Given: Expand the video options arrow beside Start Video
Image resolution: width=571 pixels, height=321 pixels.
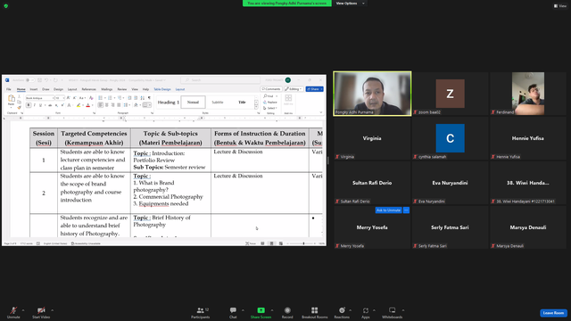Looking at the screenshot, I should point(52,310).
